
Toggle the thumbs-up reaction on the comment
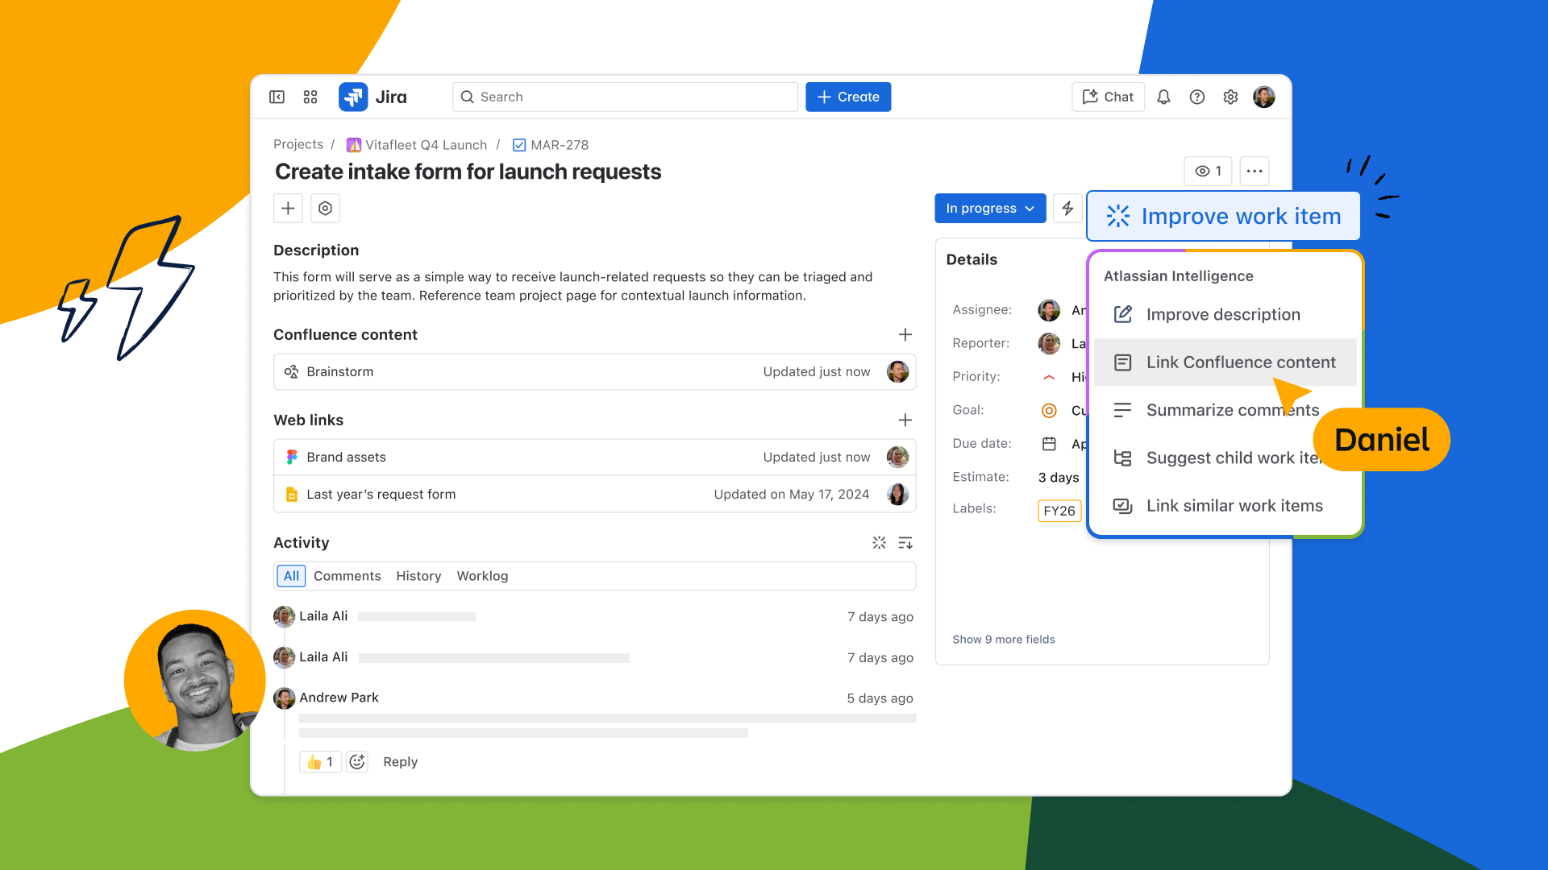tap(319, 761)
